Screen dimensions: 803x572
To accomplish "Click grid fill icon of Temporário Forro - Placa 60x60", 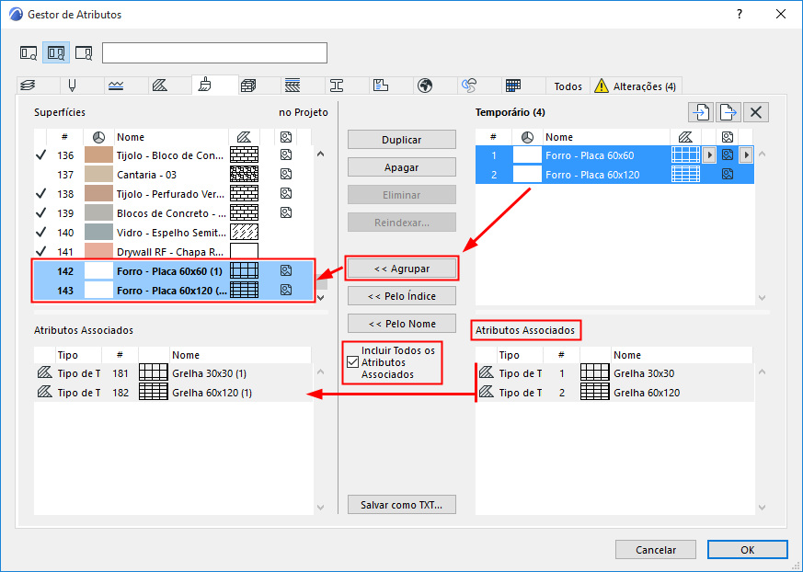I will tap(686, 155).
